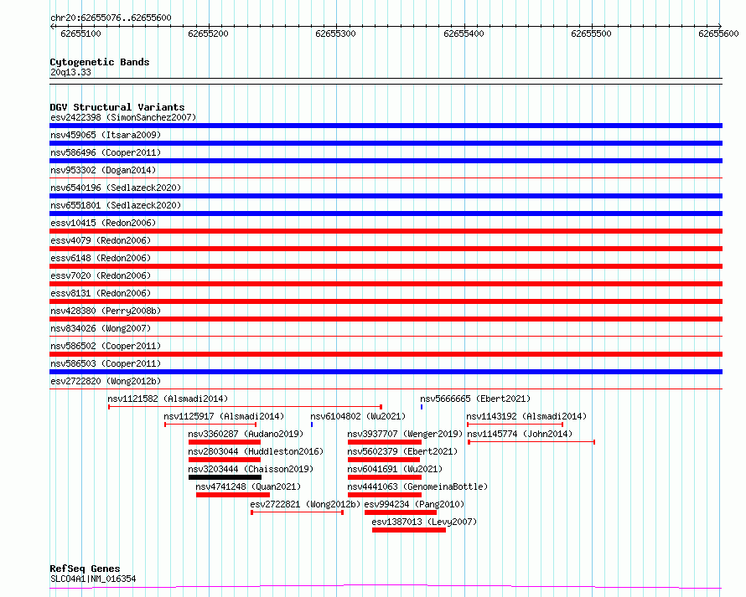Select the nsv586503 (Cooper2011) label
The height and width of the screenshot is (597, 746).
106,363
